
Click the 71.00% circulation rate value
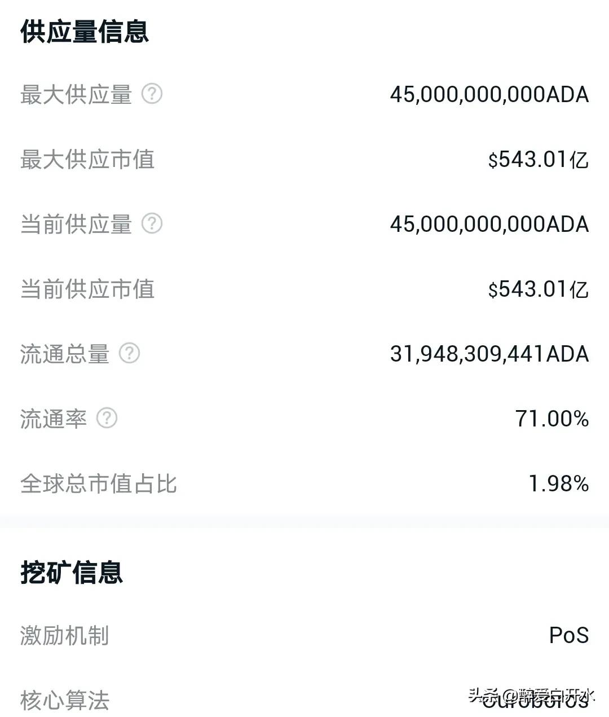click(x=552, y=419)
